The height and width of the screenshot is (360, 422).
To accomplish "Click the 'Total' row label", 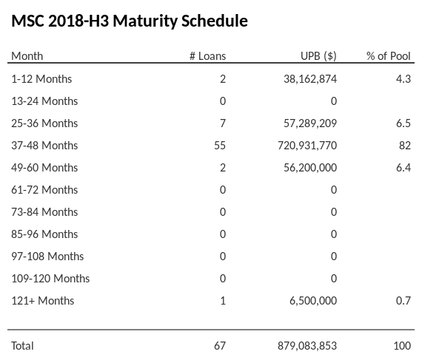I will coord(22,346).
